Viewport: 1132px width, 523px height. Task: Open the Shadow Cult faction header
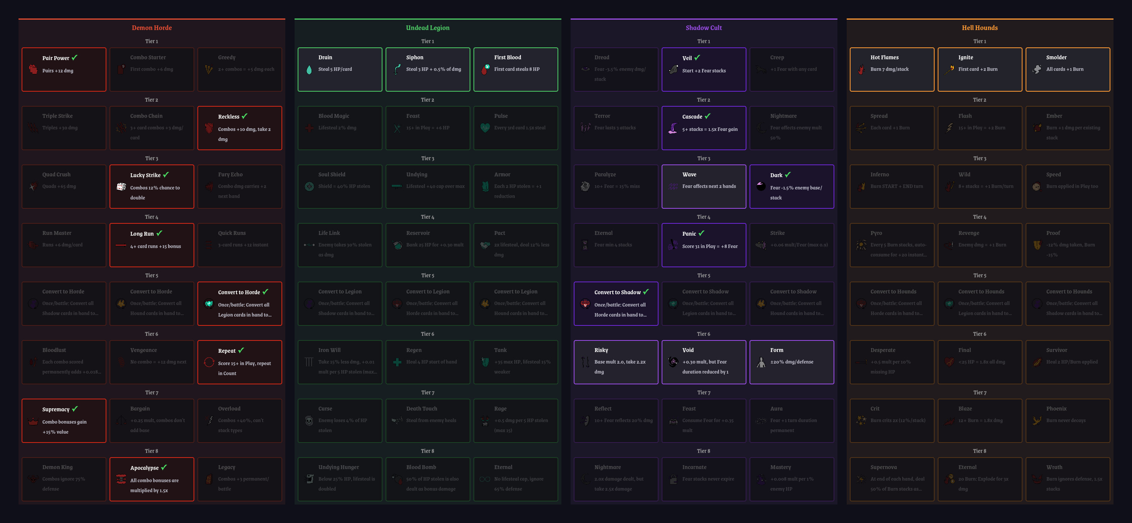pos(704,28)
